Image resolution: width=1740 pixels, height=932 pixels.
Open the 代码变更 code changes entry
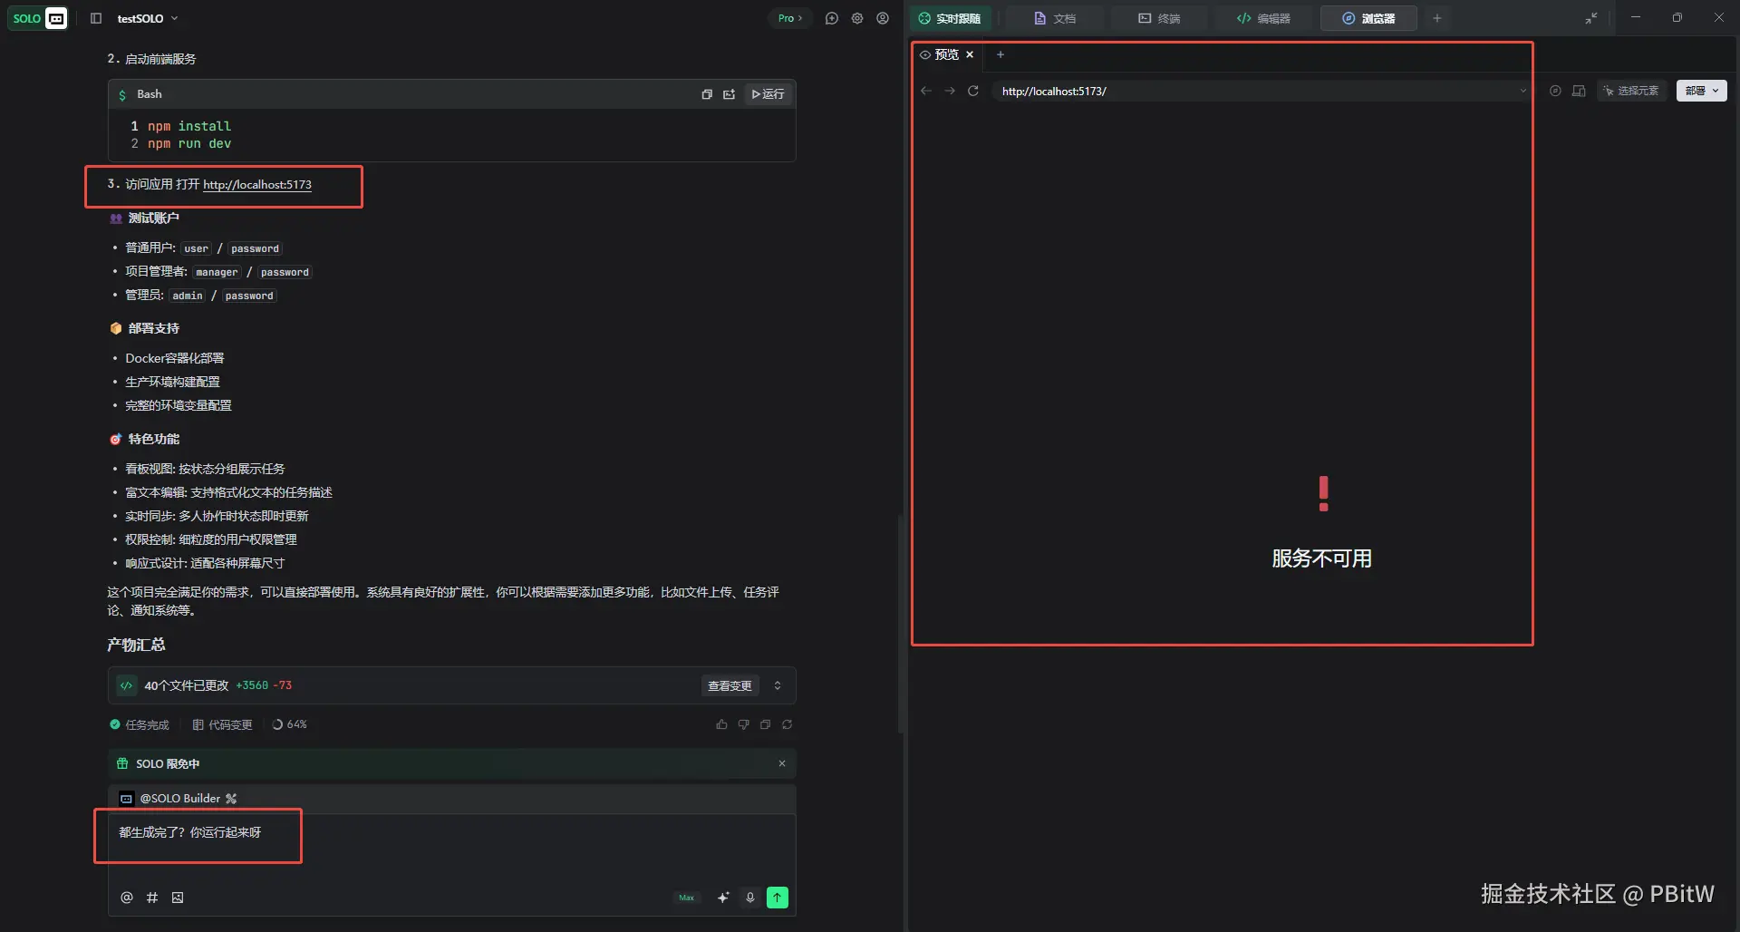(223, 724)
